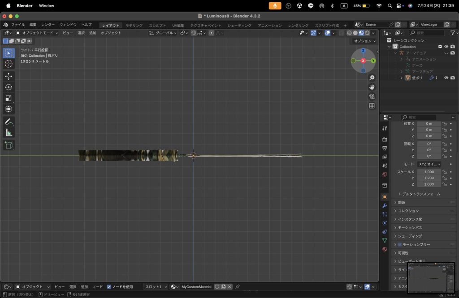Switch to the モデリング workspace tab

tap(134, 26)
